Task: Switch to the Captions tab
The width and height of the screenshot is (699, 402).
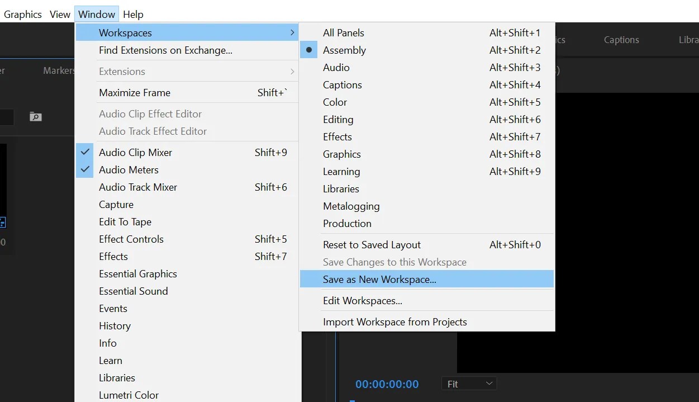Action: tap(621, 40)
